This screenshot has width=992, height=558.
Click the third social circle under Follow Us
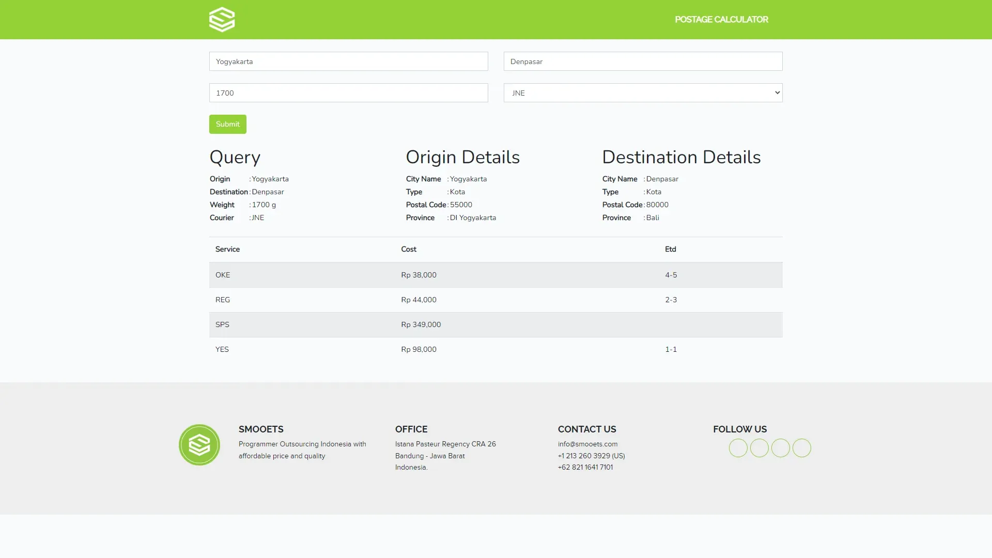tap(780, 448)
